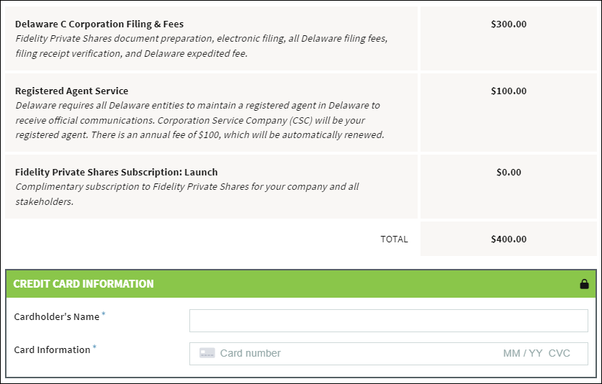Focus the Cardholder's Name input field
Image resolution: width=602 pixels, height=384 pixels.
point(389,321)
